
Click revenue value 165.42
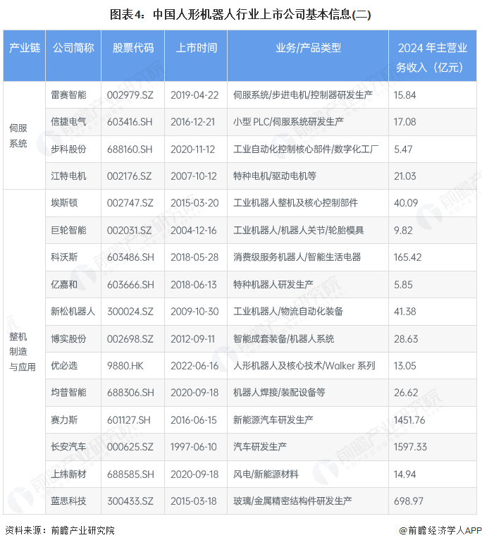(407, 257)
